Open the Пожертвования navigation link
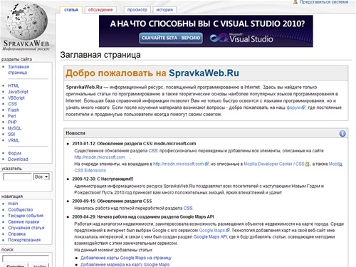356x267 pixels. point(24,240)
